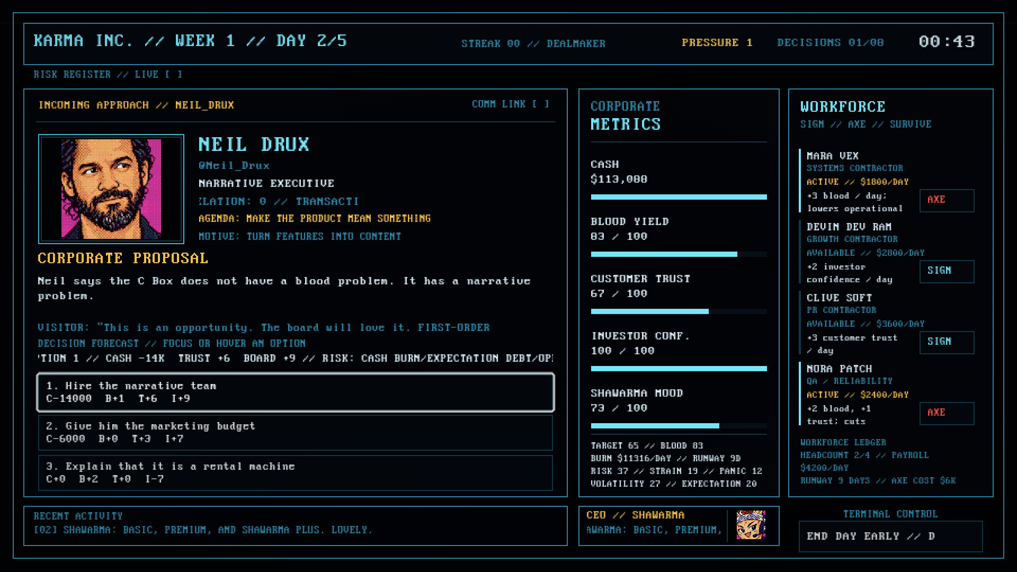Click the Customer Trust progress bar
Viewport: 1017px width, 572px height.
coord(679,311)
